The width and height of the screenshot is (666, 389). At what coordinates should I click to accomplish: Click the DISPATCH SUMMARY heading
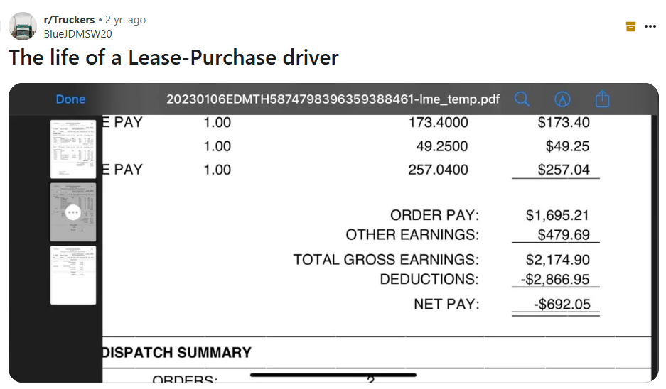pos(178,353)
